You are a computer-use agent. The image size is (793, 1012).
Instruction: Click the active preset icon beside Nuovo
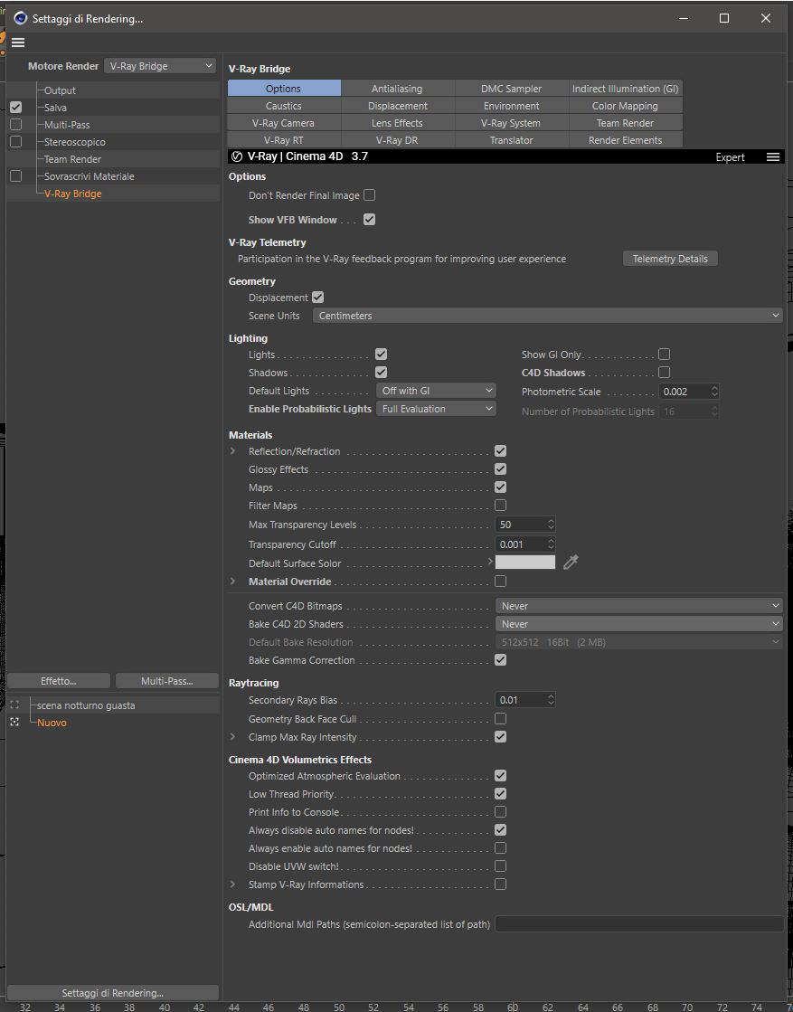point(14,723)
